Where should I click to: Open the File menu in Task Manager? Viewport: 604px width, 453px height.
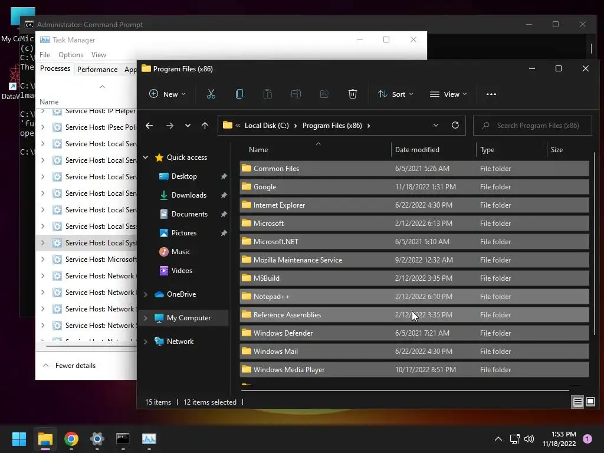point(45,55)
